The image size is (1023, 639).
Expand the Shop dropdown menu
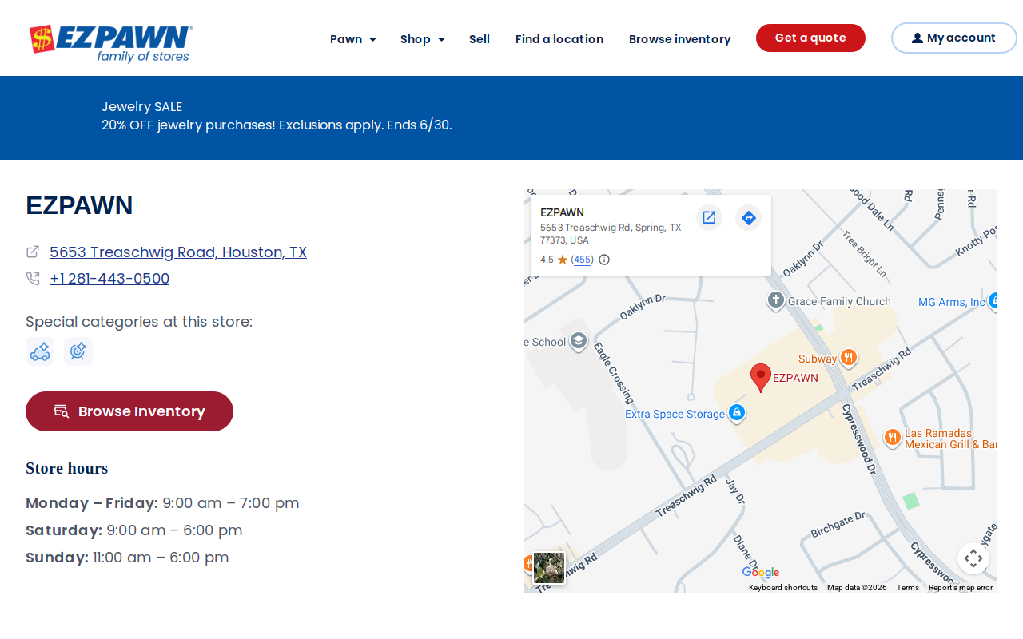click(x=423, y=39)
